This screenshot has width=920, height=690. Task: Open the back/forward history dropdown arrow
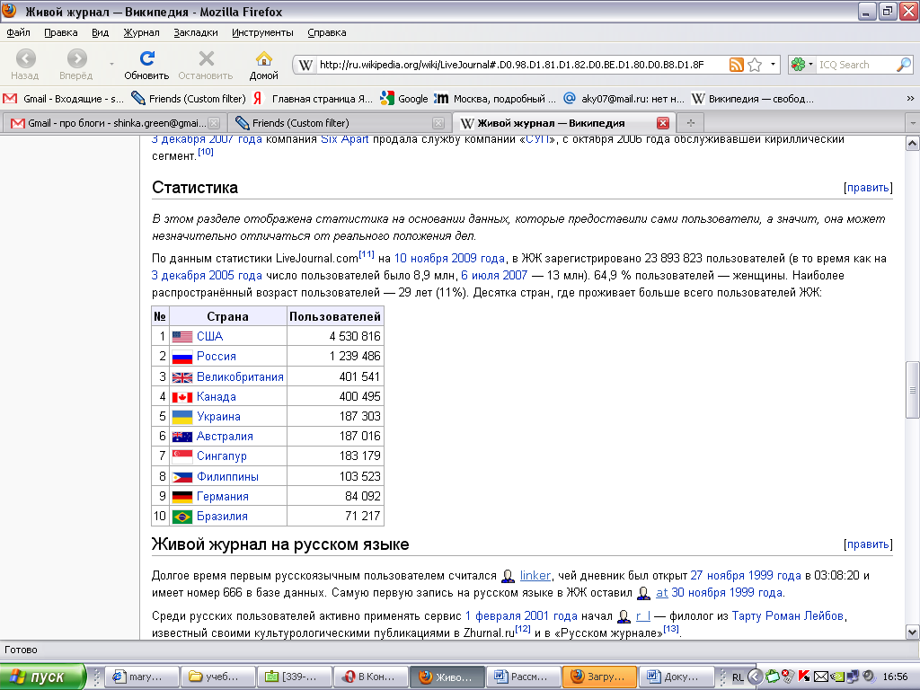pyautogui.click(x=111, y=64)
